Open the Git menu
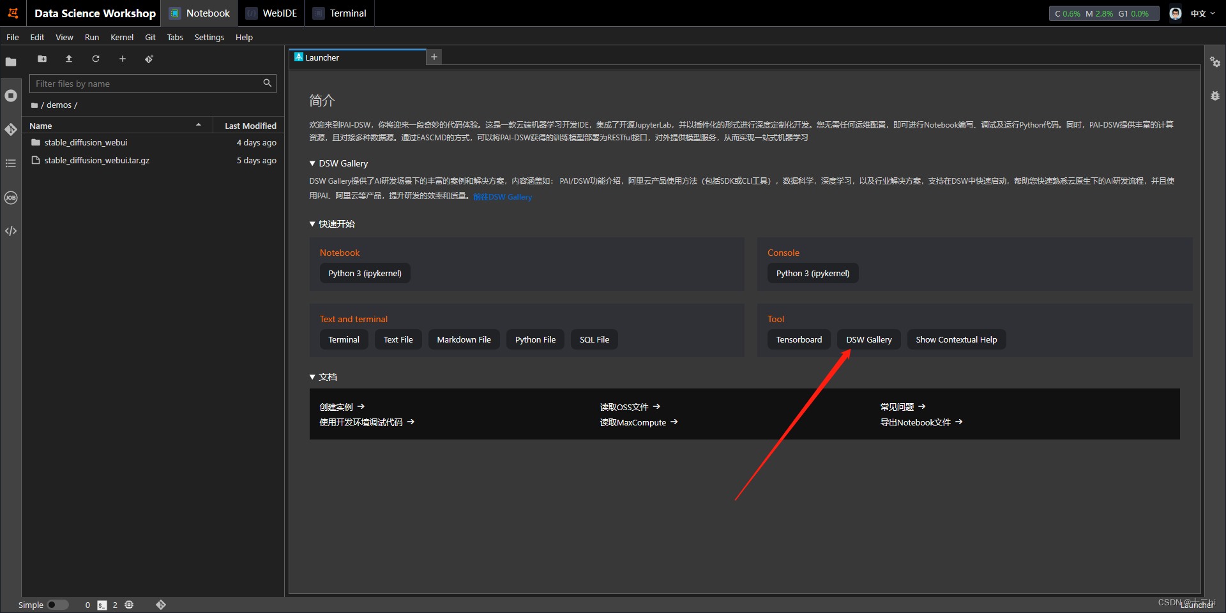The height and width of the screenshot is (613, 1226). coord(150,37)
